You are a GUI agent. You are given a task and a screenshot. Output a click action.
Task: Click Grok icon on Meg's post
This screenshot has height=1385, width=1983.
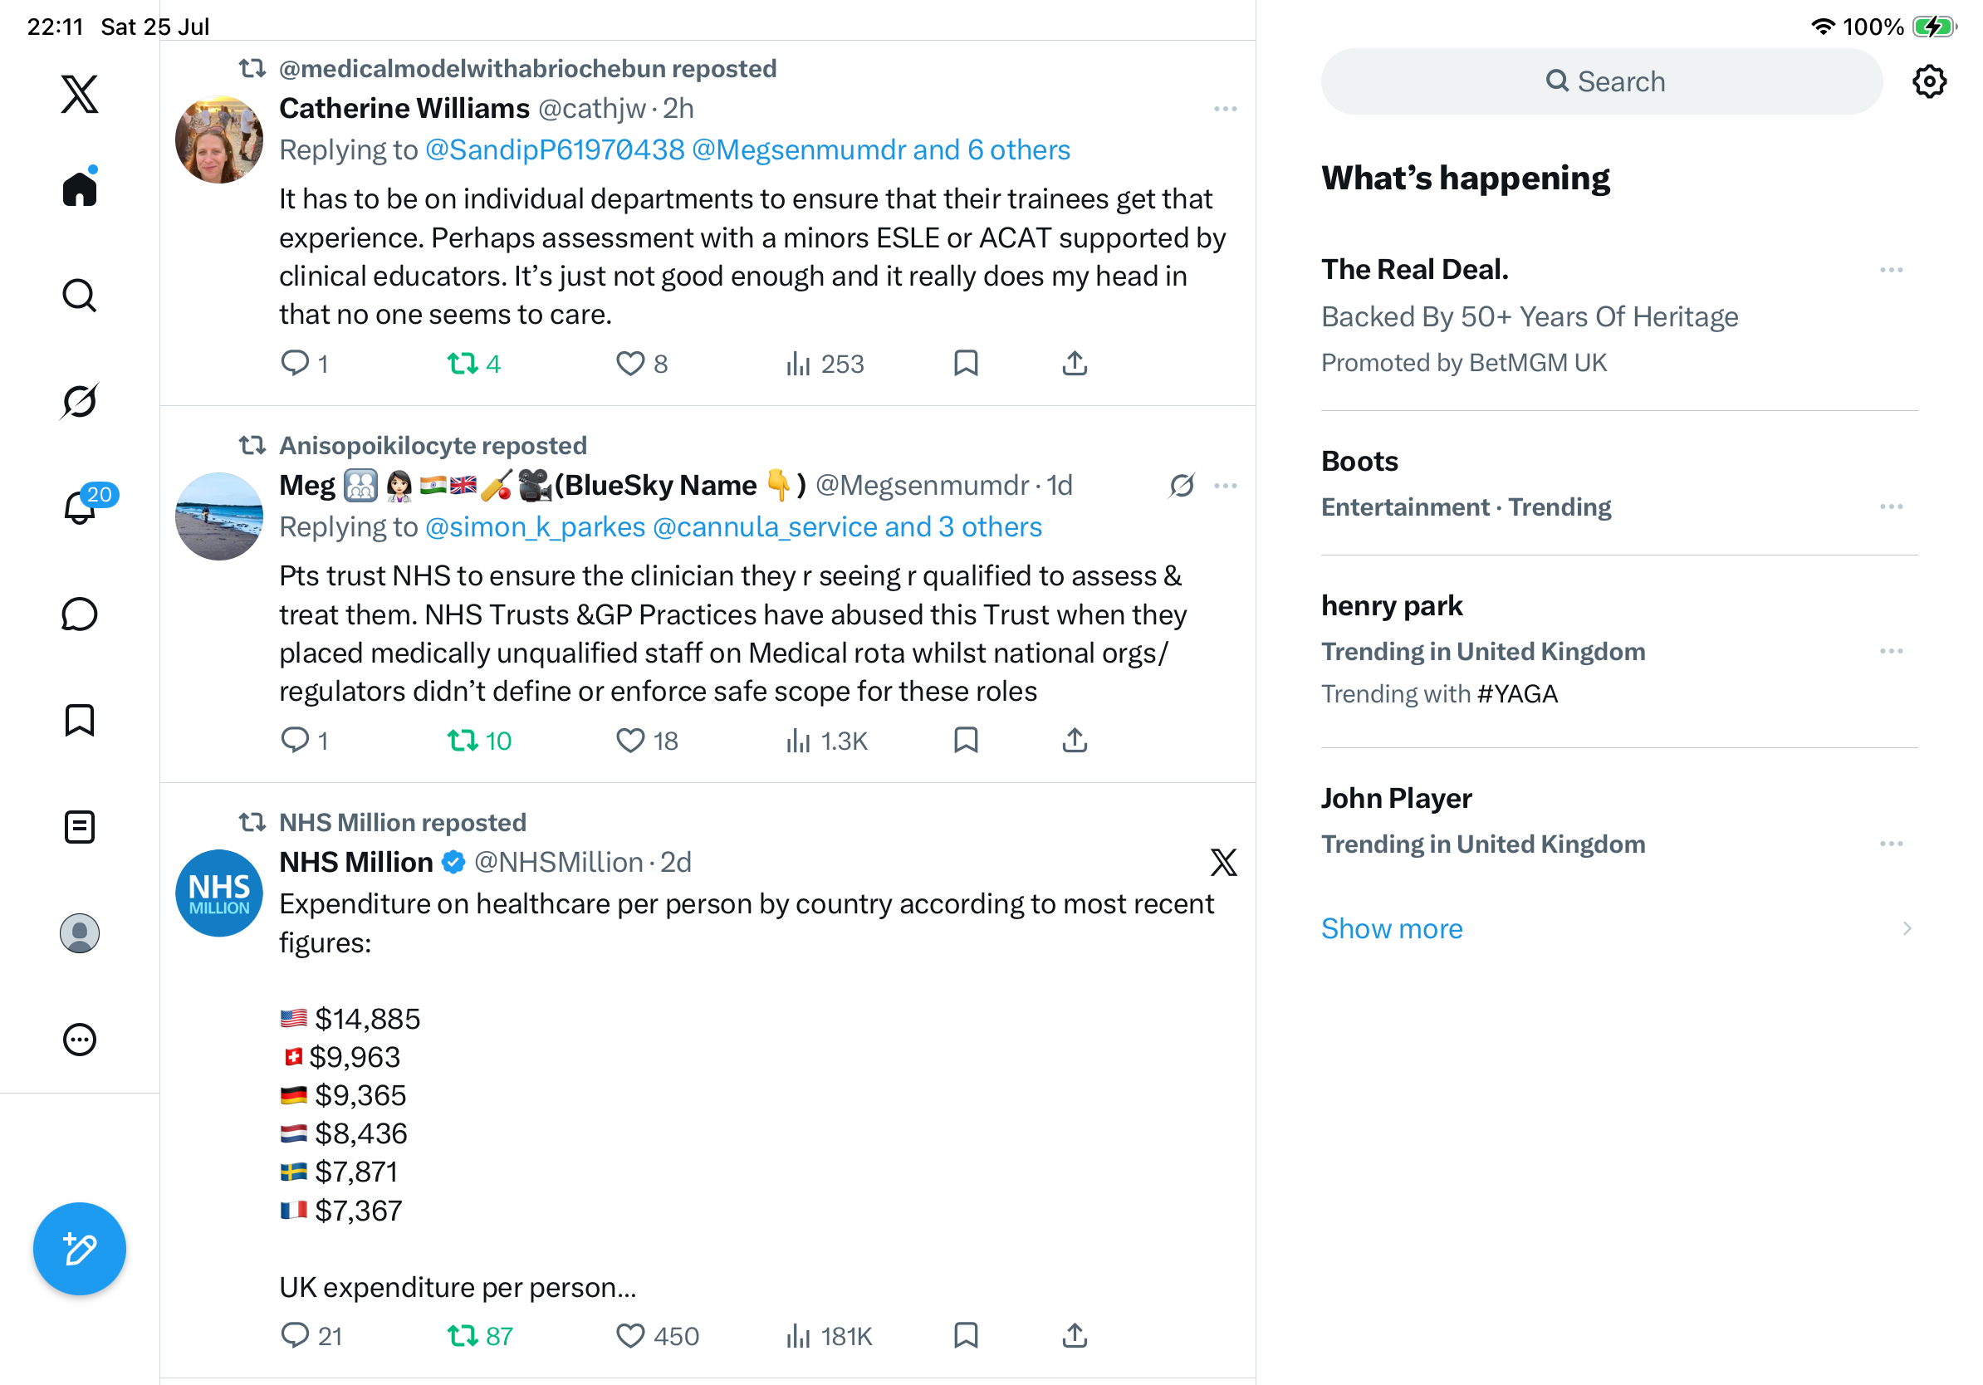click(x=1182, y=485)
